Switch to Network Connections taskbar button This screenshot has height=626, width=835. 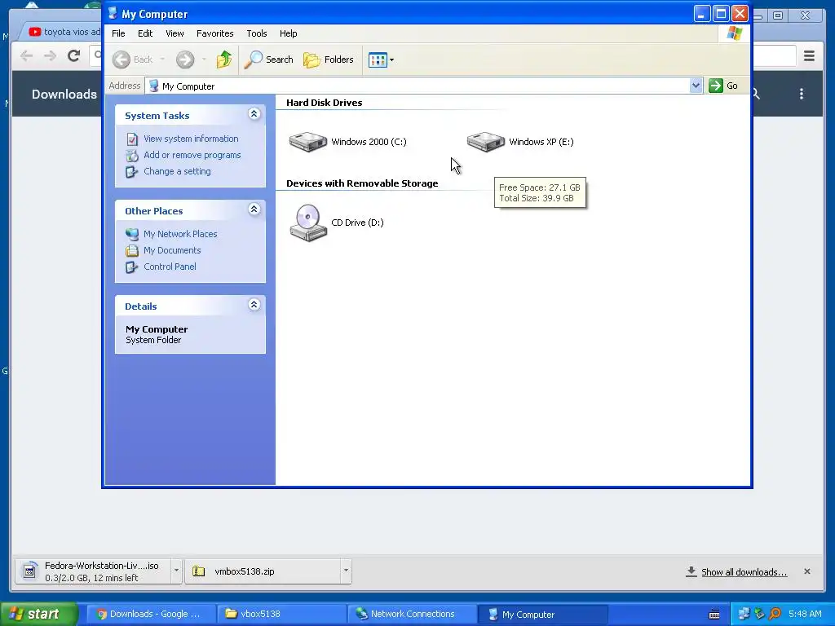tap(412, 615)
